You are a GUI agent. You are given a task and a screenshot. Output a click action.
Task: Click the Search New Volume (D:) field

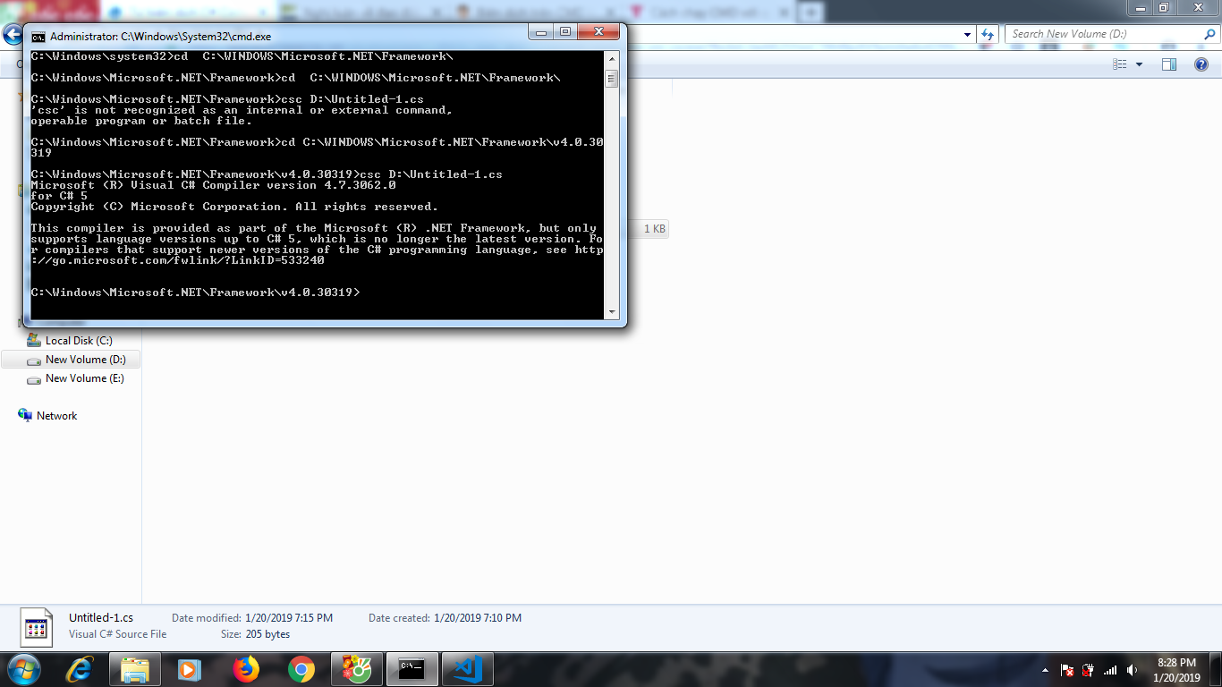point(1105,34)
